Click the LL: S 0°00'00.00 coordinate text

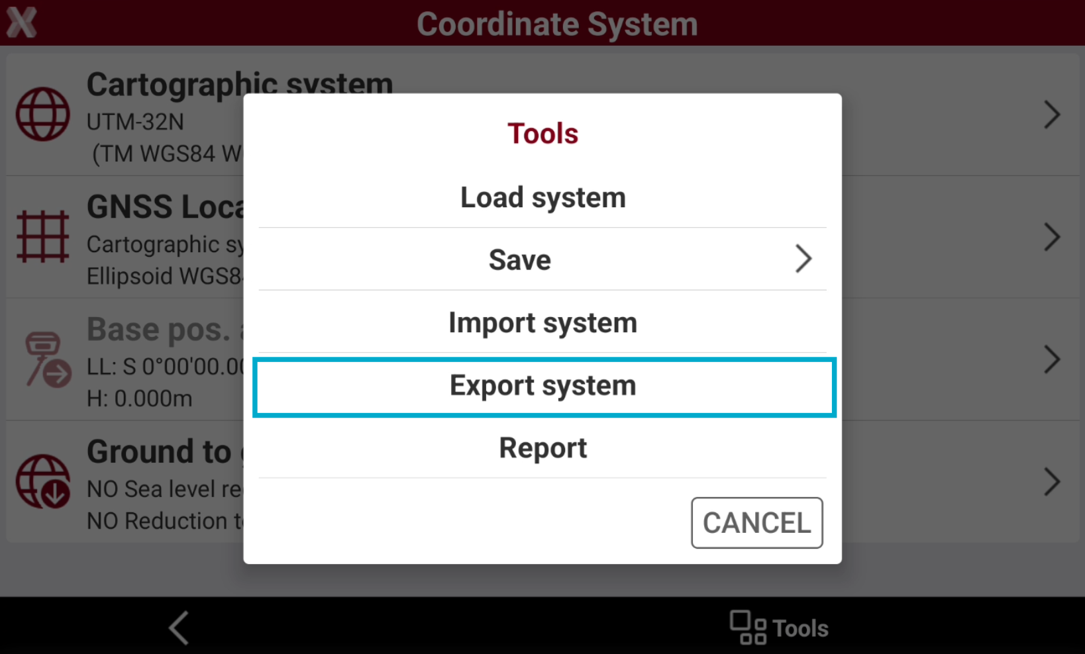pyautogui.click(x=166, y=367)
